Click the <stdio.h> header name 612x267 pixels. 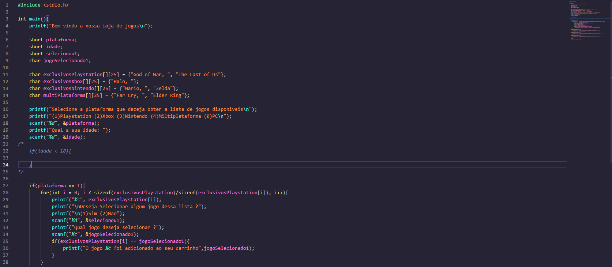click(56, 5)
